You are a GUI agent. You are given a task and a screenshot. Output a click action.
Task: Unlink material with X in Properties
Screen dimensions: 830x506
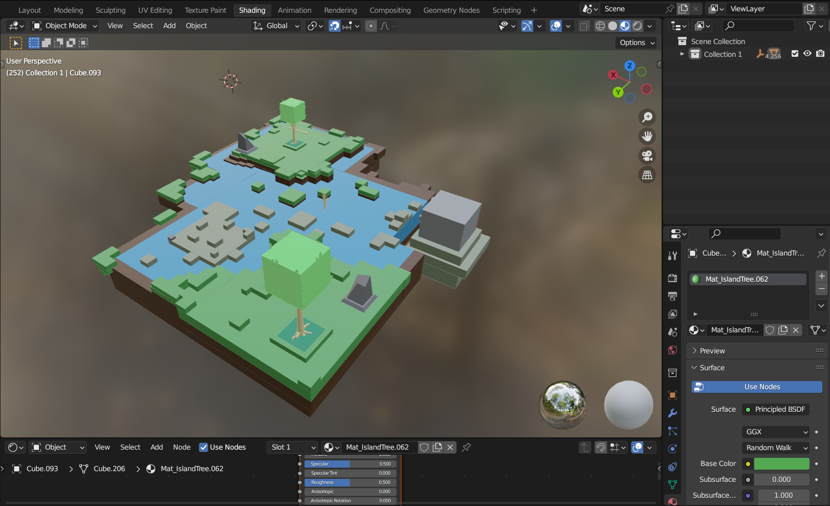pos(796,330)
